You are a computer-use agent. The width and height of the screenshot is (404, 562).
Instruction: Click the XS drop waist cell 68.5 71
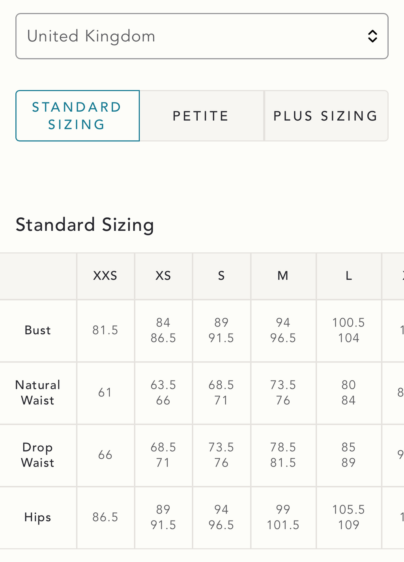(163, 455)
